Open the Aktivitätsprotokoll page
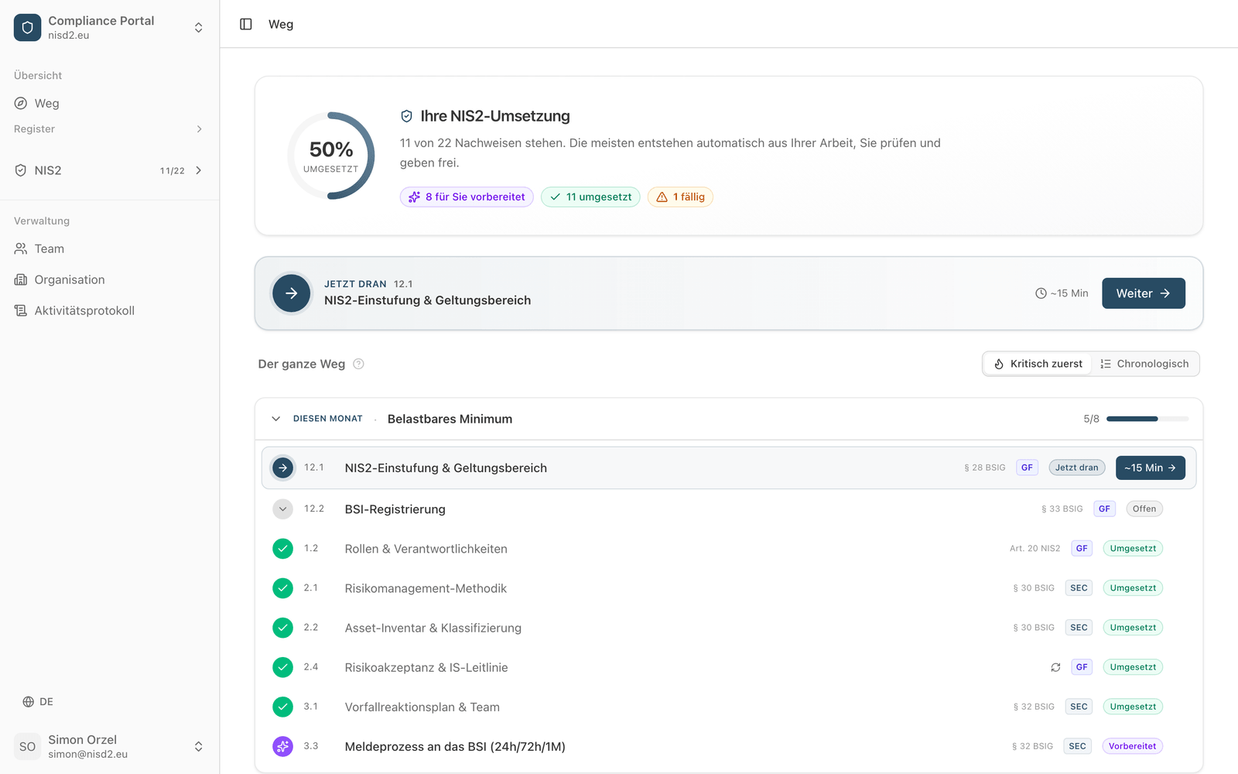This screenshot has height=774, width=1238. pyautogui.click(x=109, y=310)
